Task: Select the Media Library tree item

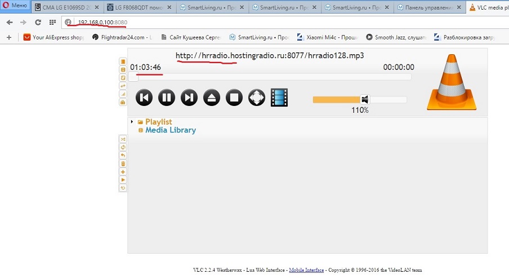Action: [171, 130]
